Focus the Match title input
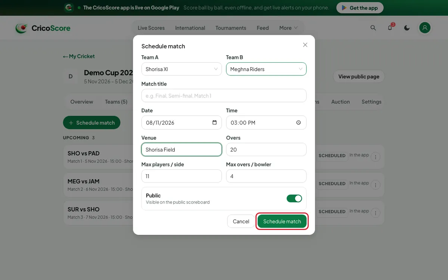Image resolution: width=448 pixels, height=280 pixels. click(x=224, y=96)
